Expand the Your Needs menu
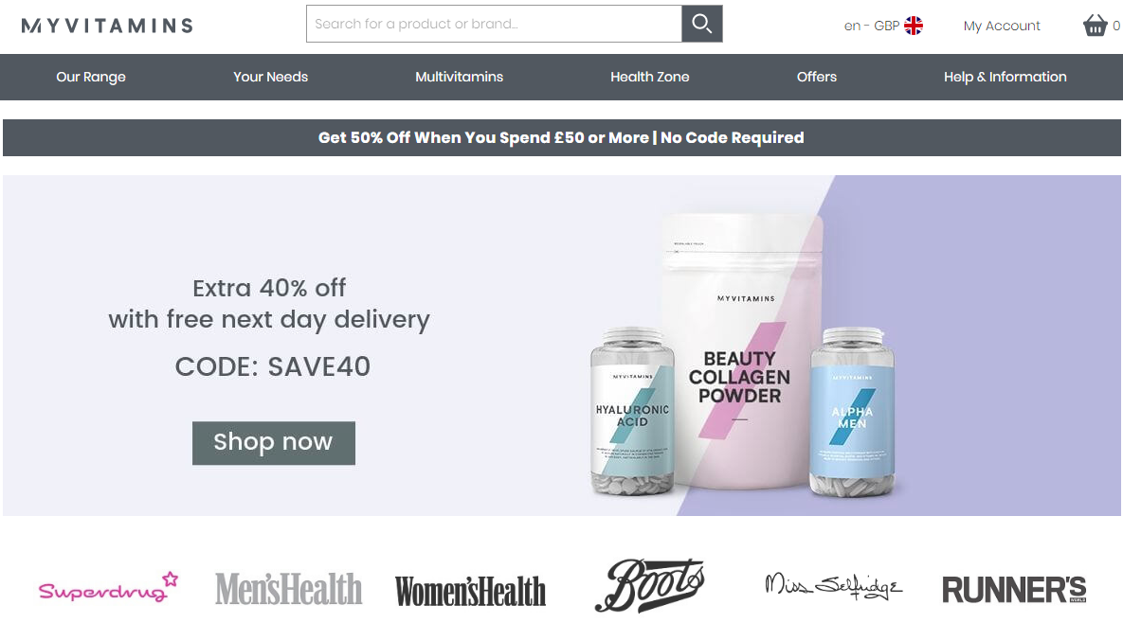 click(271, 77)
